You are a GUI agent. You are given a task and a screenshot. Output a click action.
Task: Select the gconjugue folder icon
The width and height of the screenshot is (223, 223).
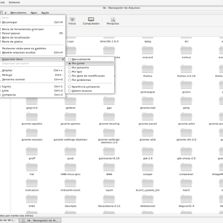[x=148, y=85]
